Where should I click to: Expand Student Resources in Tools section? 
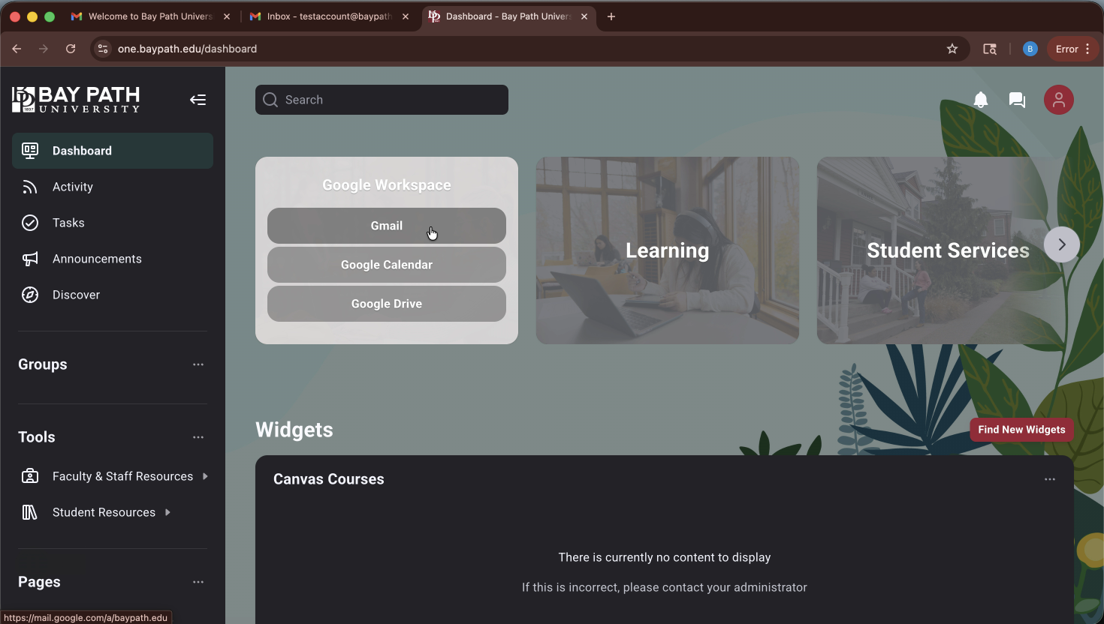click(102, 512)
